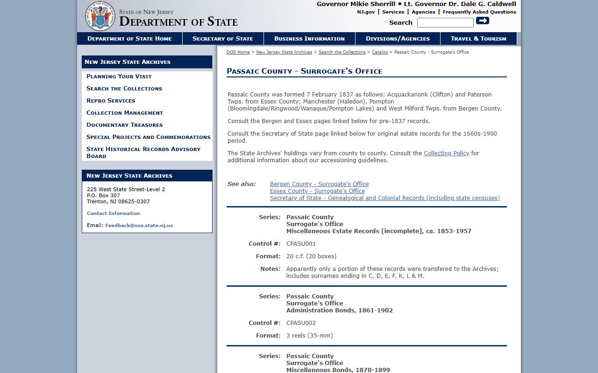This screenshot has height=373, width=598.
Task: Click the search go arrow button
Action: point(483,21)
